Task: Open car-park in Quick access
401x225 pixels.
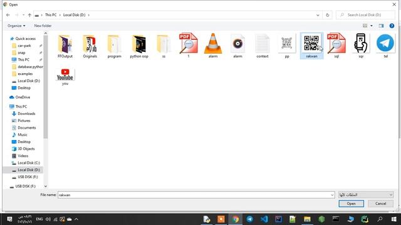Action: (24, 46)
